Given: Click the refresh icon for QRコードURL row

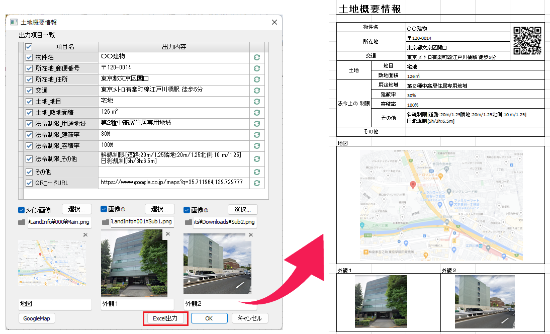Looking at the screenshot, I should [256, 183].
